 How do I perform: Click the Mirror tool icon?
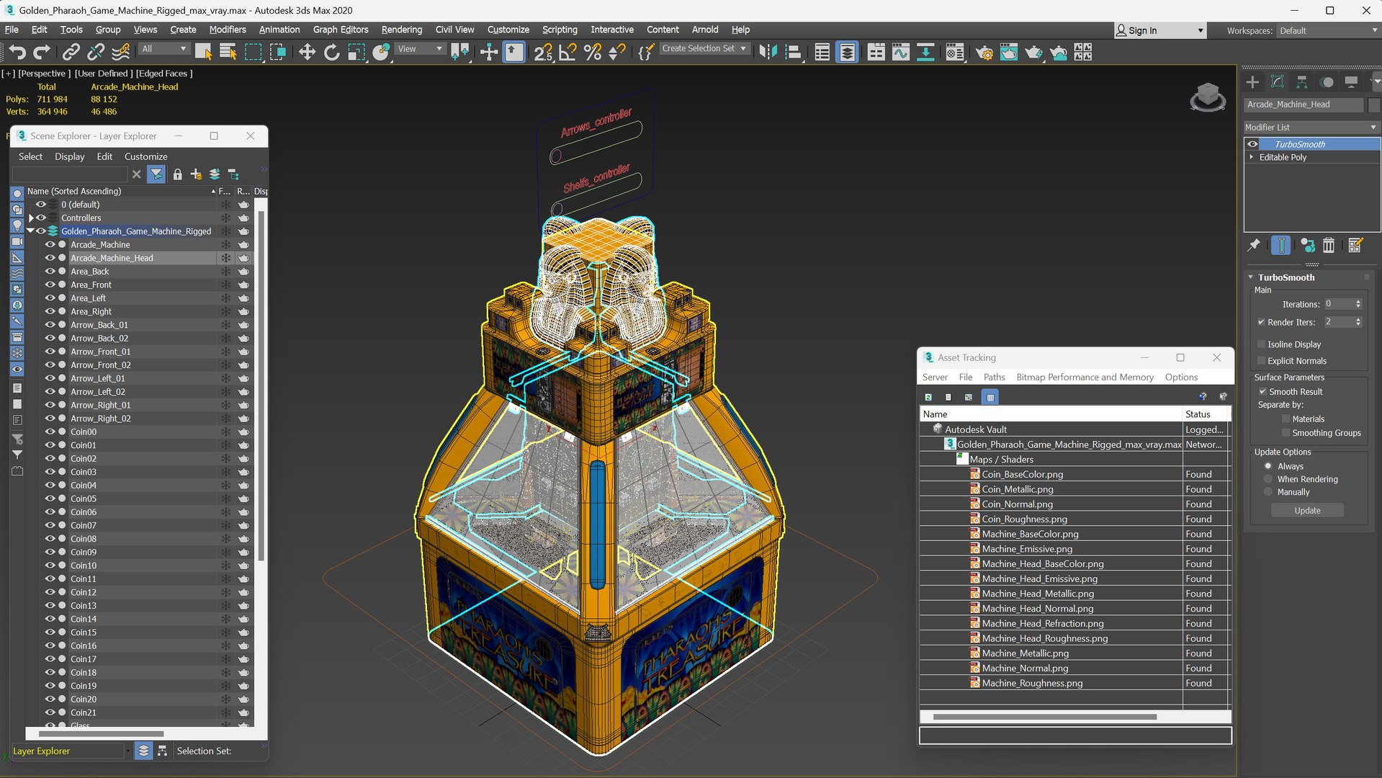pos(768,52)
